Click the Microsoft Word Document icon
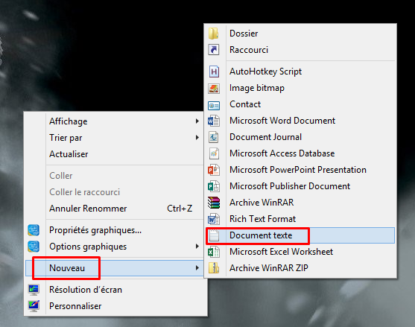The height and width of the screenshot is (327, 415). 214,121
